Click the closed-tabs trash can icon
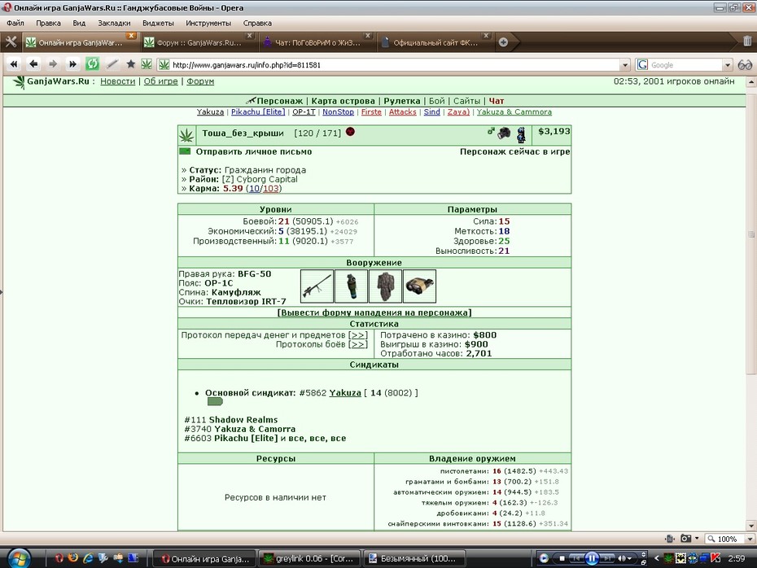 747,42
